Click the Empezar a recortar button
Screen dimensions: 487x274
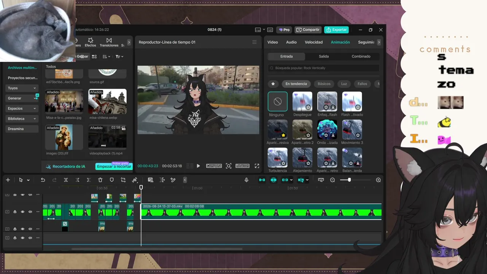[x=114, y=166]
